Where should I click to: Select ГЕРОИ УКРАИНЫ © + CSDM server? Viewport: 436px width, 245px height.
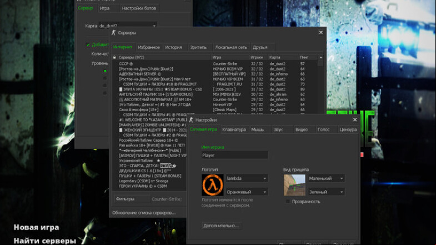point(149,186)
